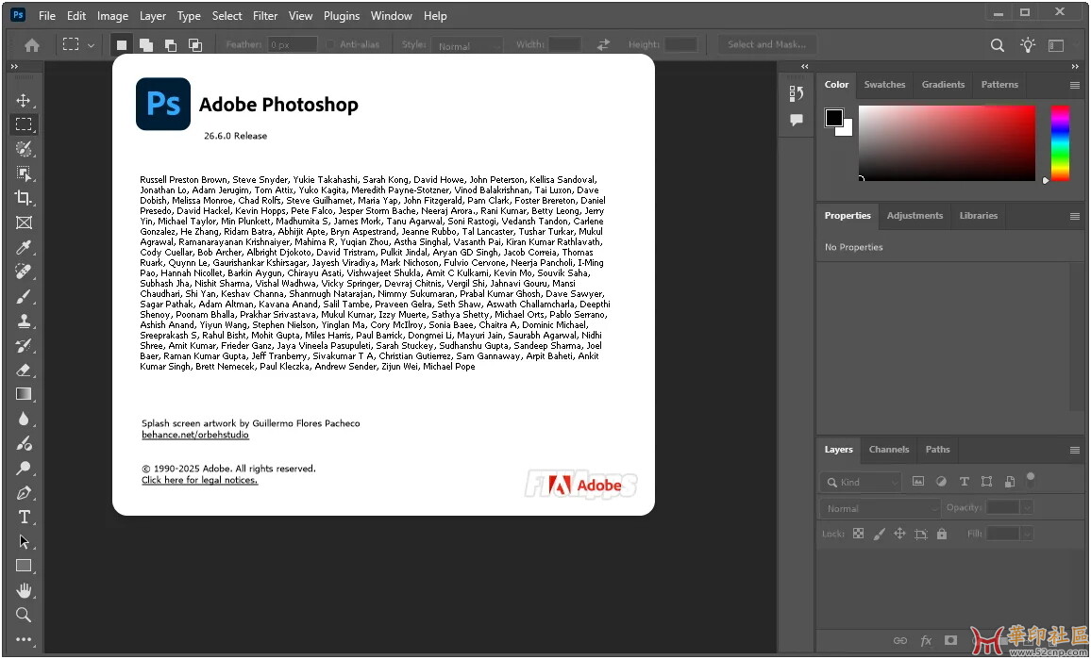Choose Add to selection mode

(146, 45)
